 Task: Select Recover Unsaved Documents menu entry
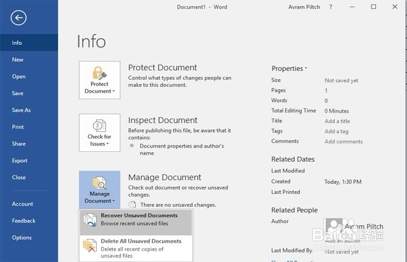click(135, 223)
